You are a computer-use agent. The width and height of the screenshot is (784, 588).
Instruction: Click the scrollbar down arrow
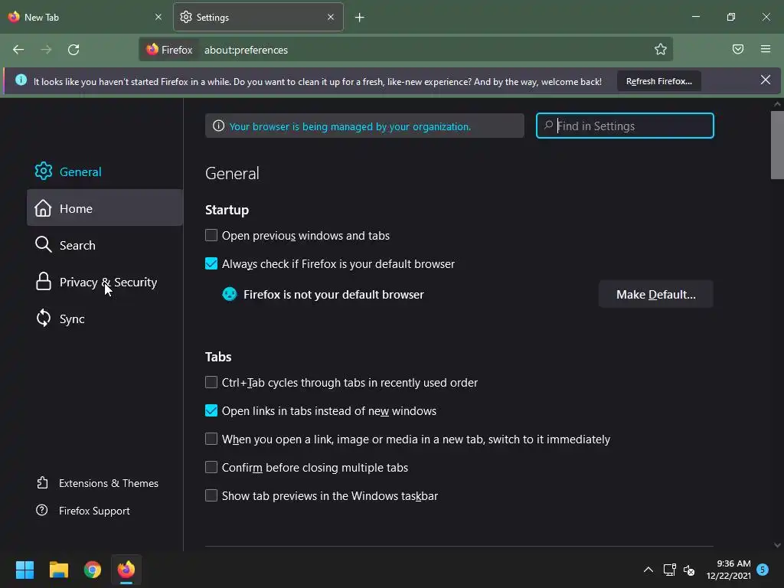pyautogui.click(x=777, y=545)
